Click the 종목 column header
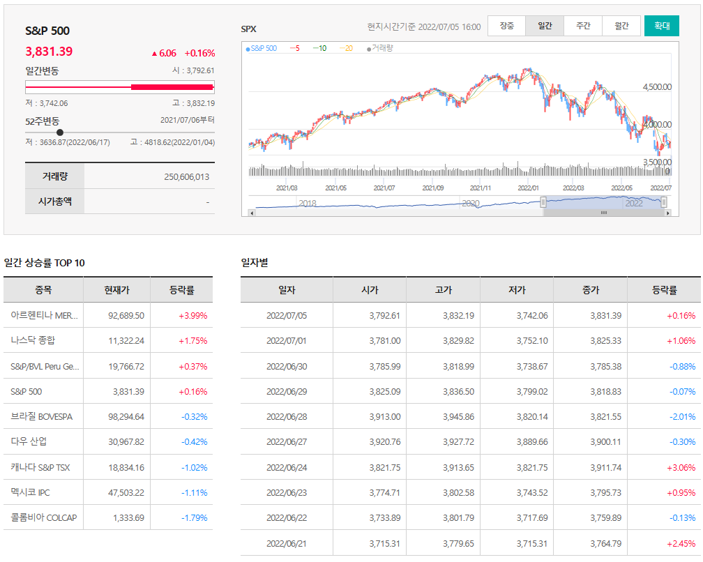 (x=43, y=290)
